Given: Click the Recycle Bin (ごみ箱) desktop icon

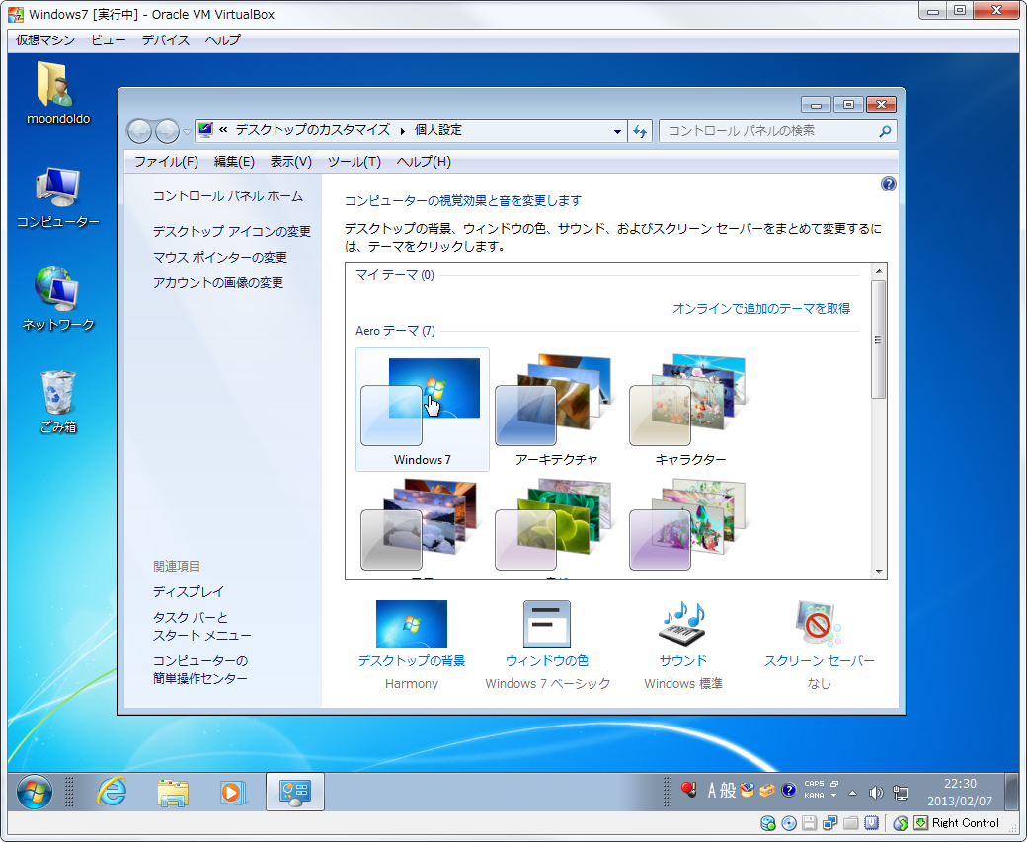Looking at the screenshot, I should (x=58, y=393).
